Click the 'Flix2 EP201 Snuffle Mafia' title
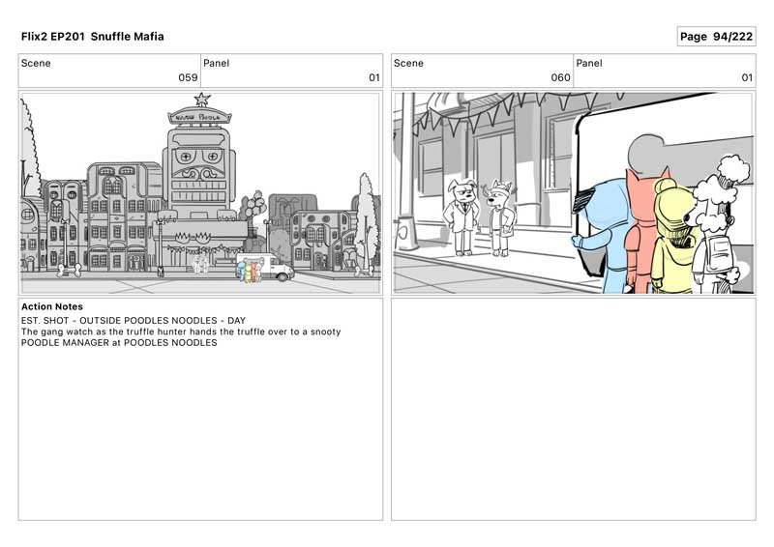The height and width of the screenshot is (547, 774). tap(92, 37)
